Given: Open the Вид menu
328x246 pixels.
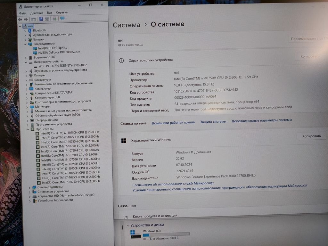Looking at the screenshot, I should [x=50, y=13].
